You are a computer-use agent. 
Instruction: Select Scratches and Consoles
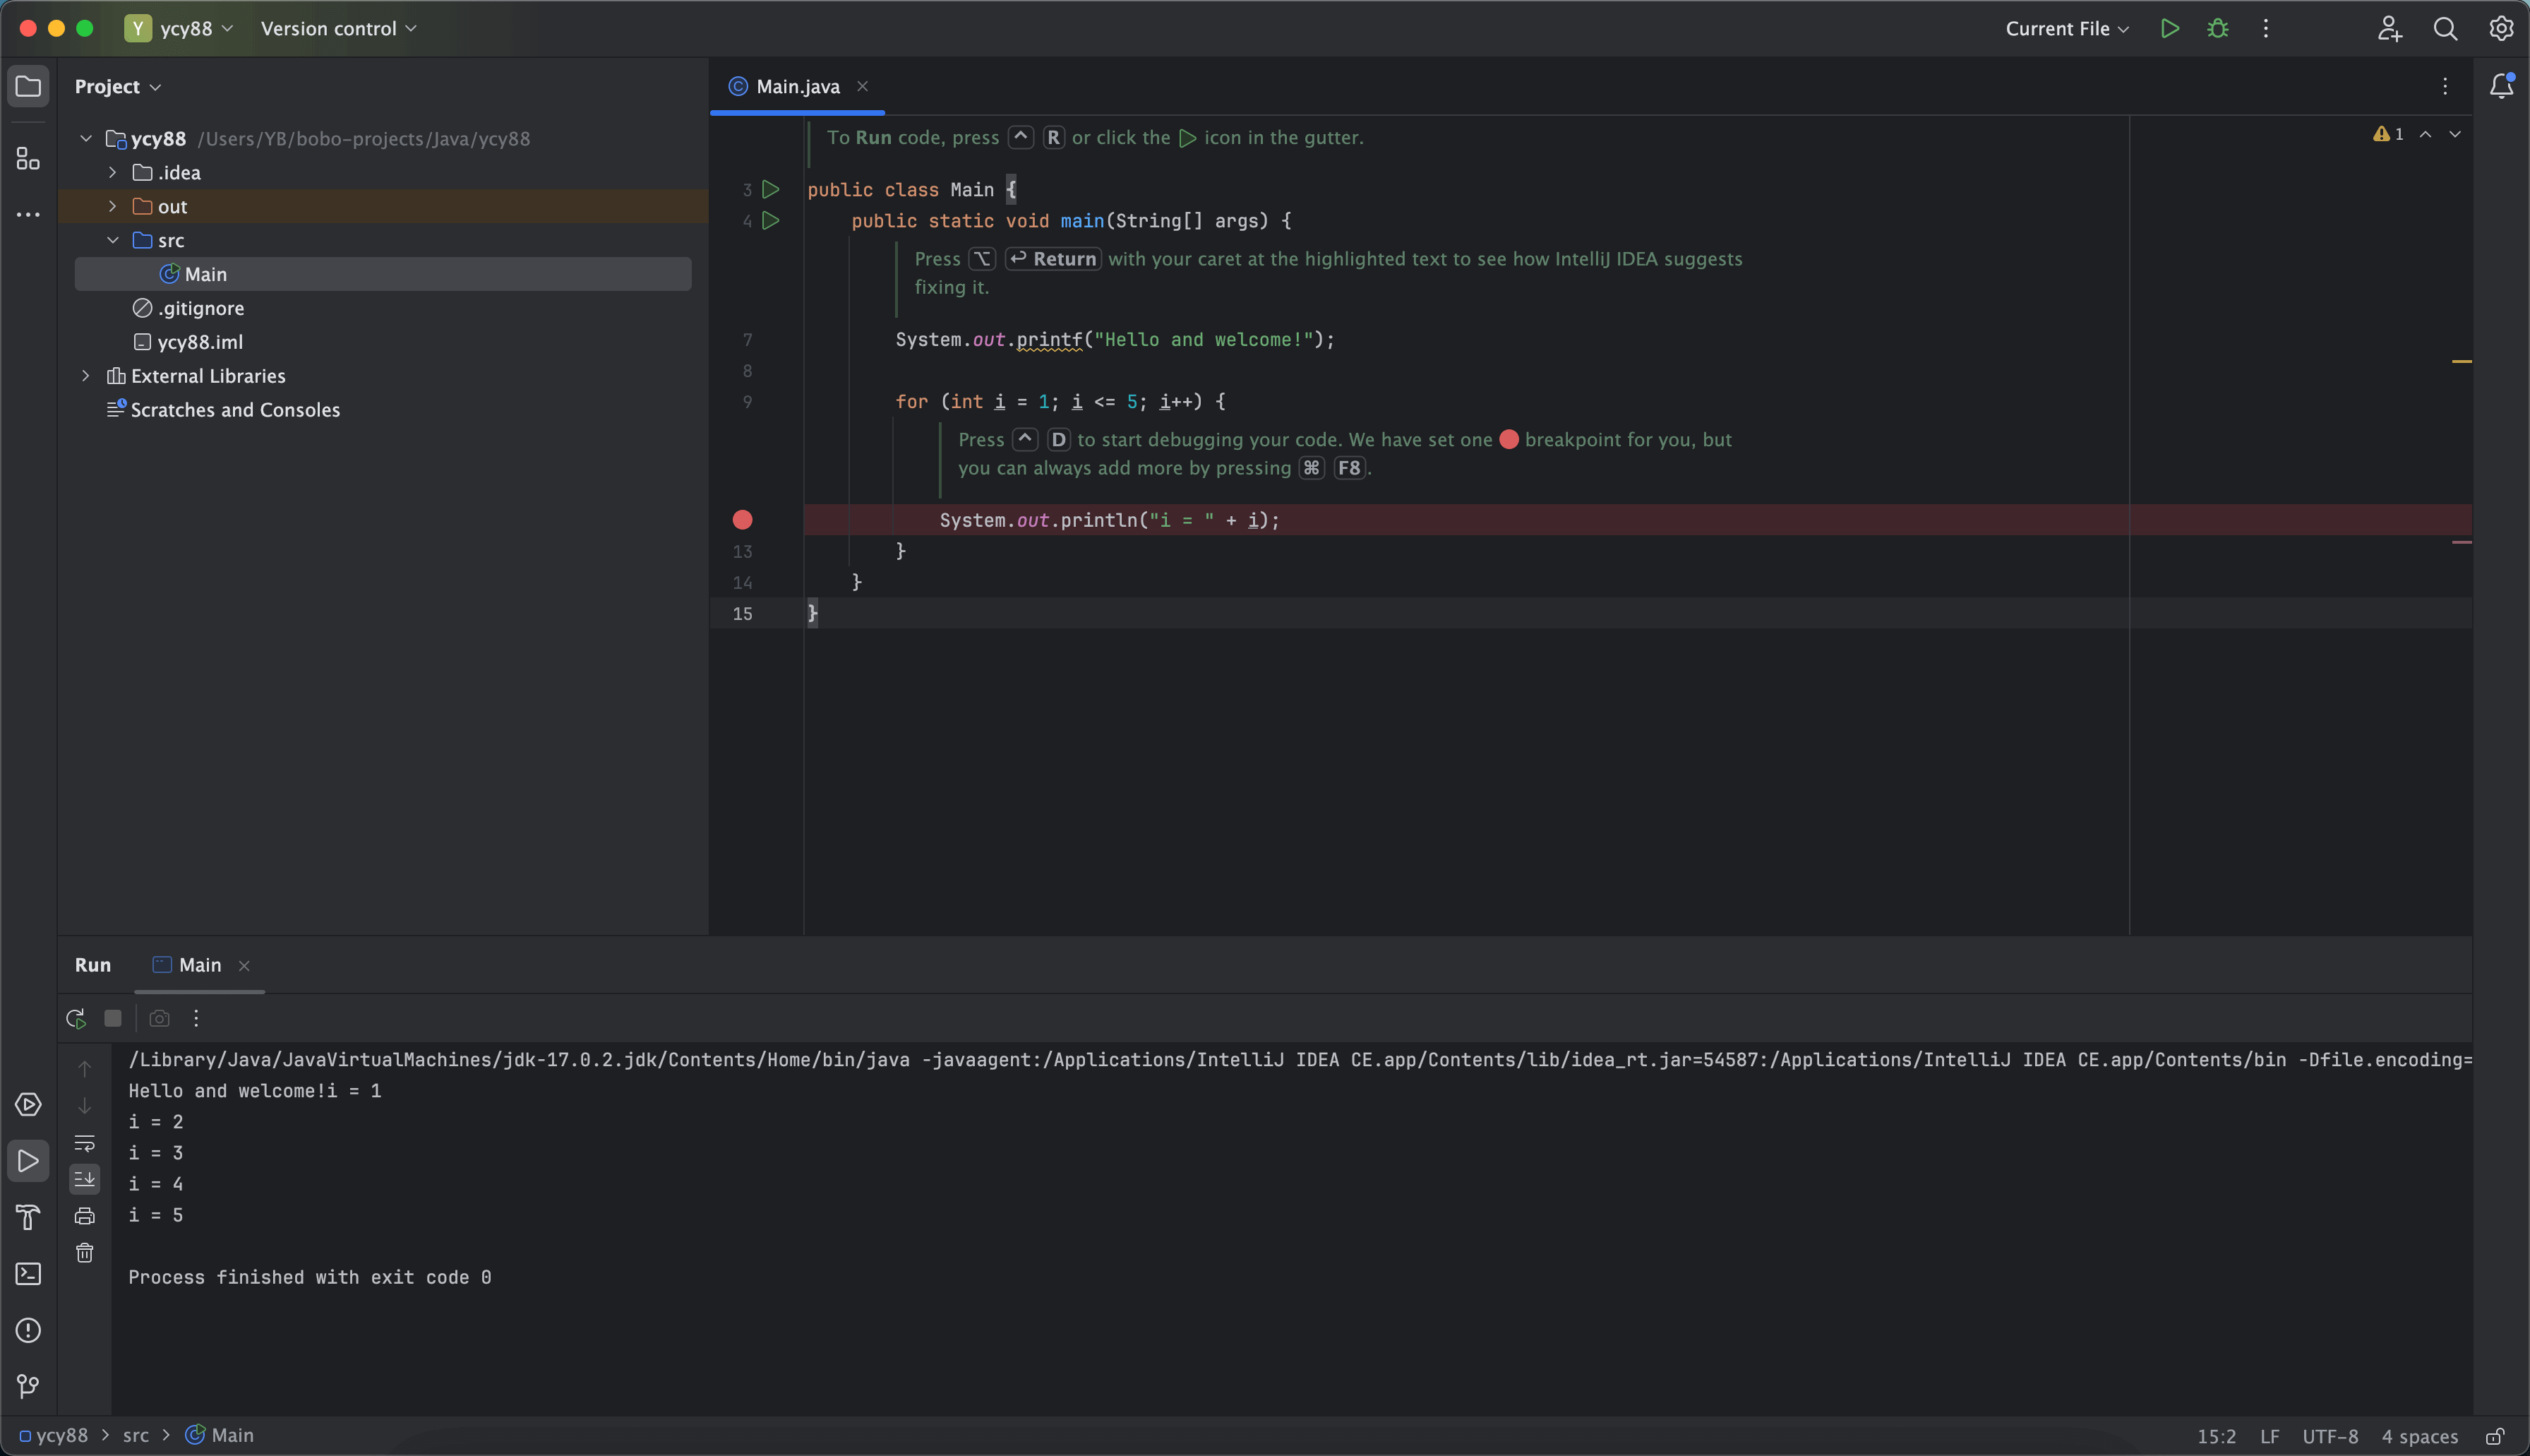click(x=223, y=410)
